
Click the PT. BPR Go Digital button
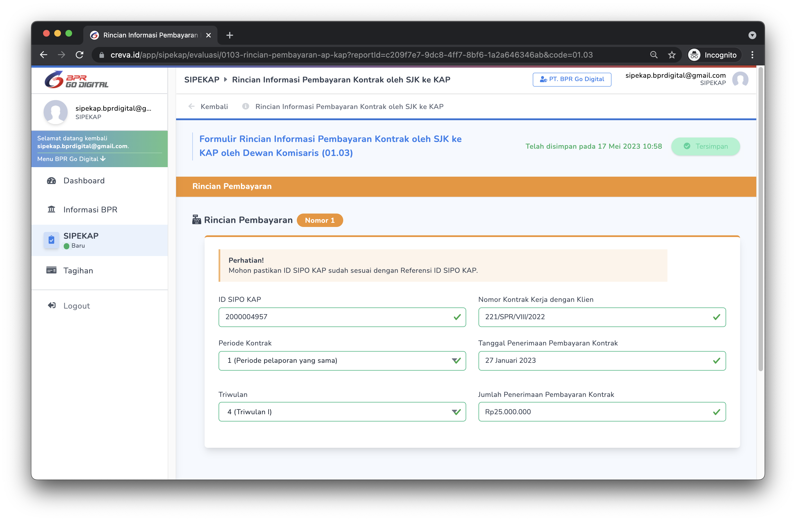point(572,79)
